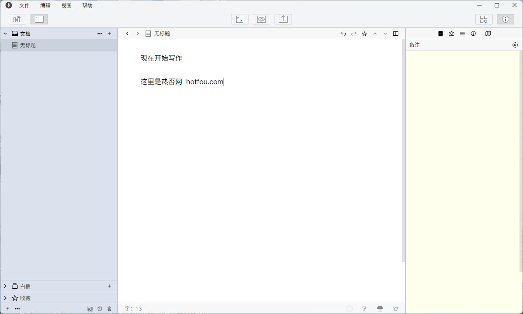Open the theme shirt icon
Image resolution: width=523 pixels, height=314 pixels.
[396, 309]
